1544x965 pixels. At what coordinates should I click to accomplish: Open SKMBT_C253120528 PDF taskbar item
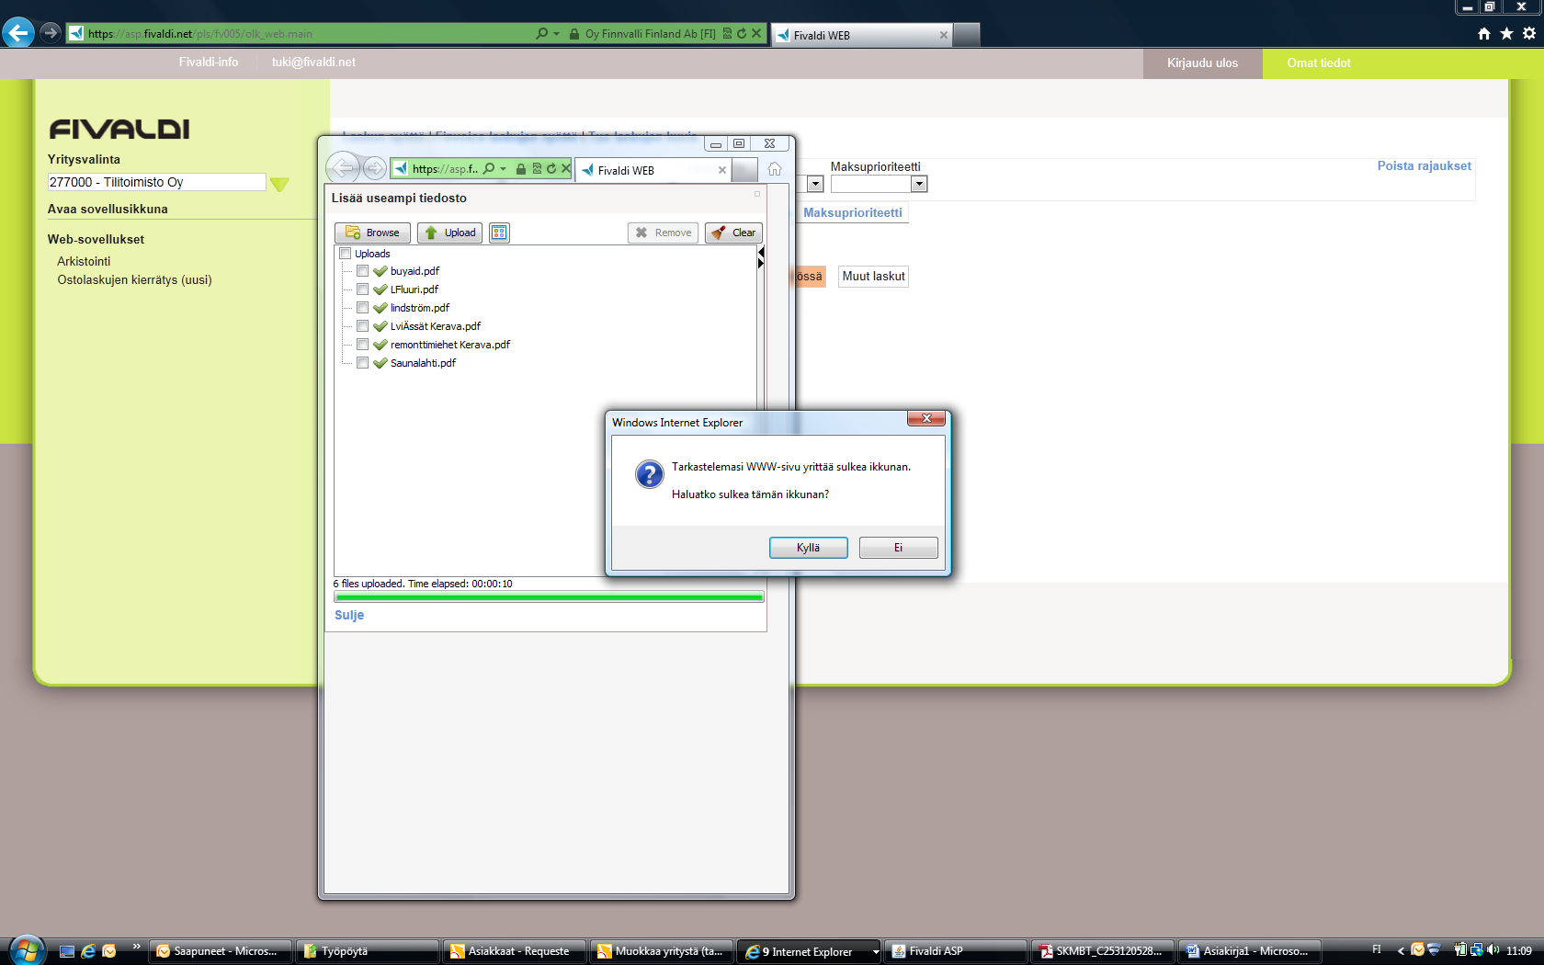(1102, 951)
